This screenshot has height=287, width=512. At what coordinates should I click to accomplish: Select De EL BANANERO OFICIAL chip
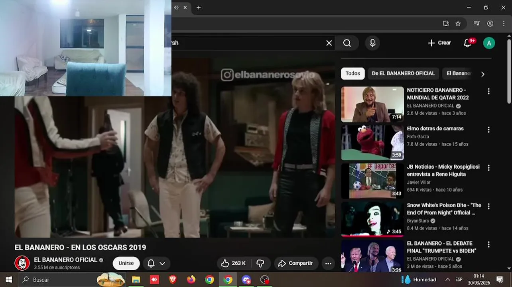(403, 73)
